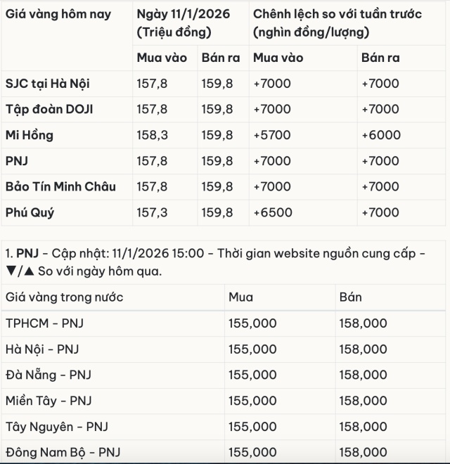Select the "SJC tại Hà Nội" row label

[47, 84]
